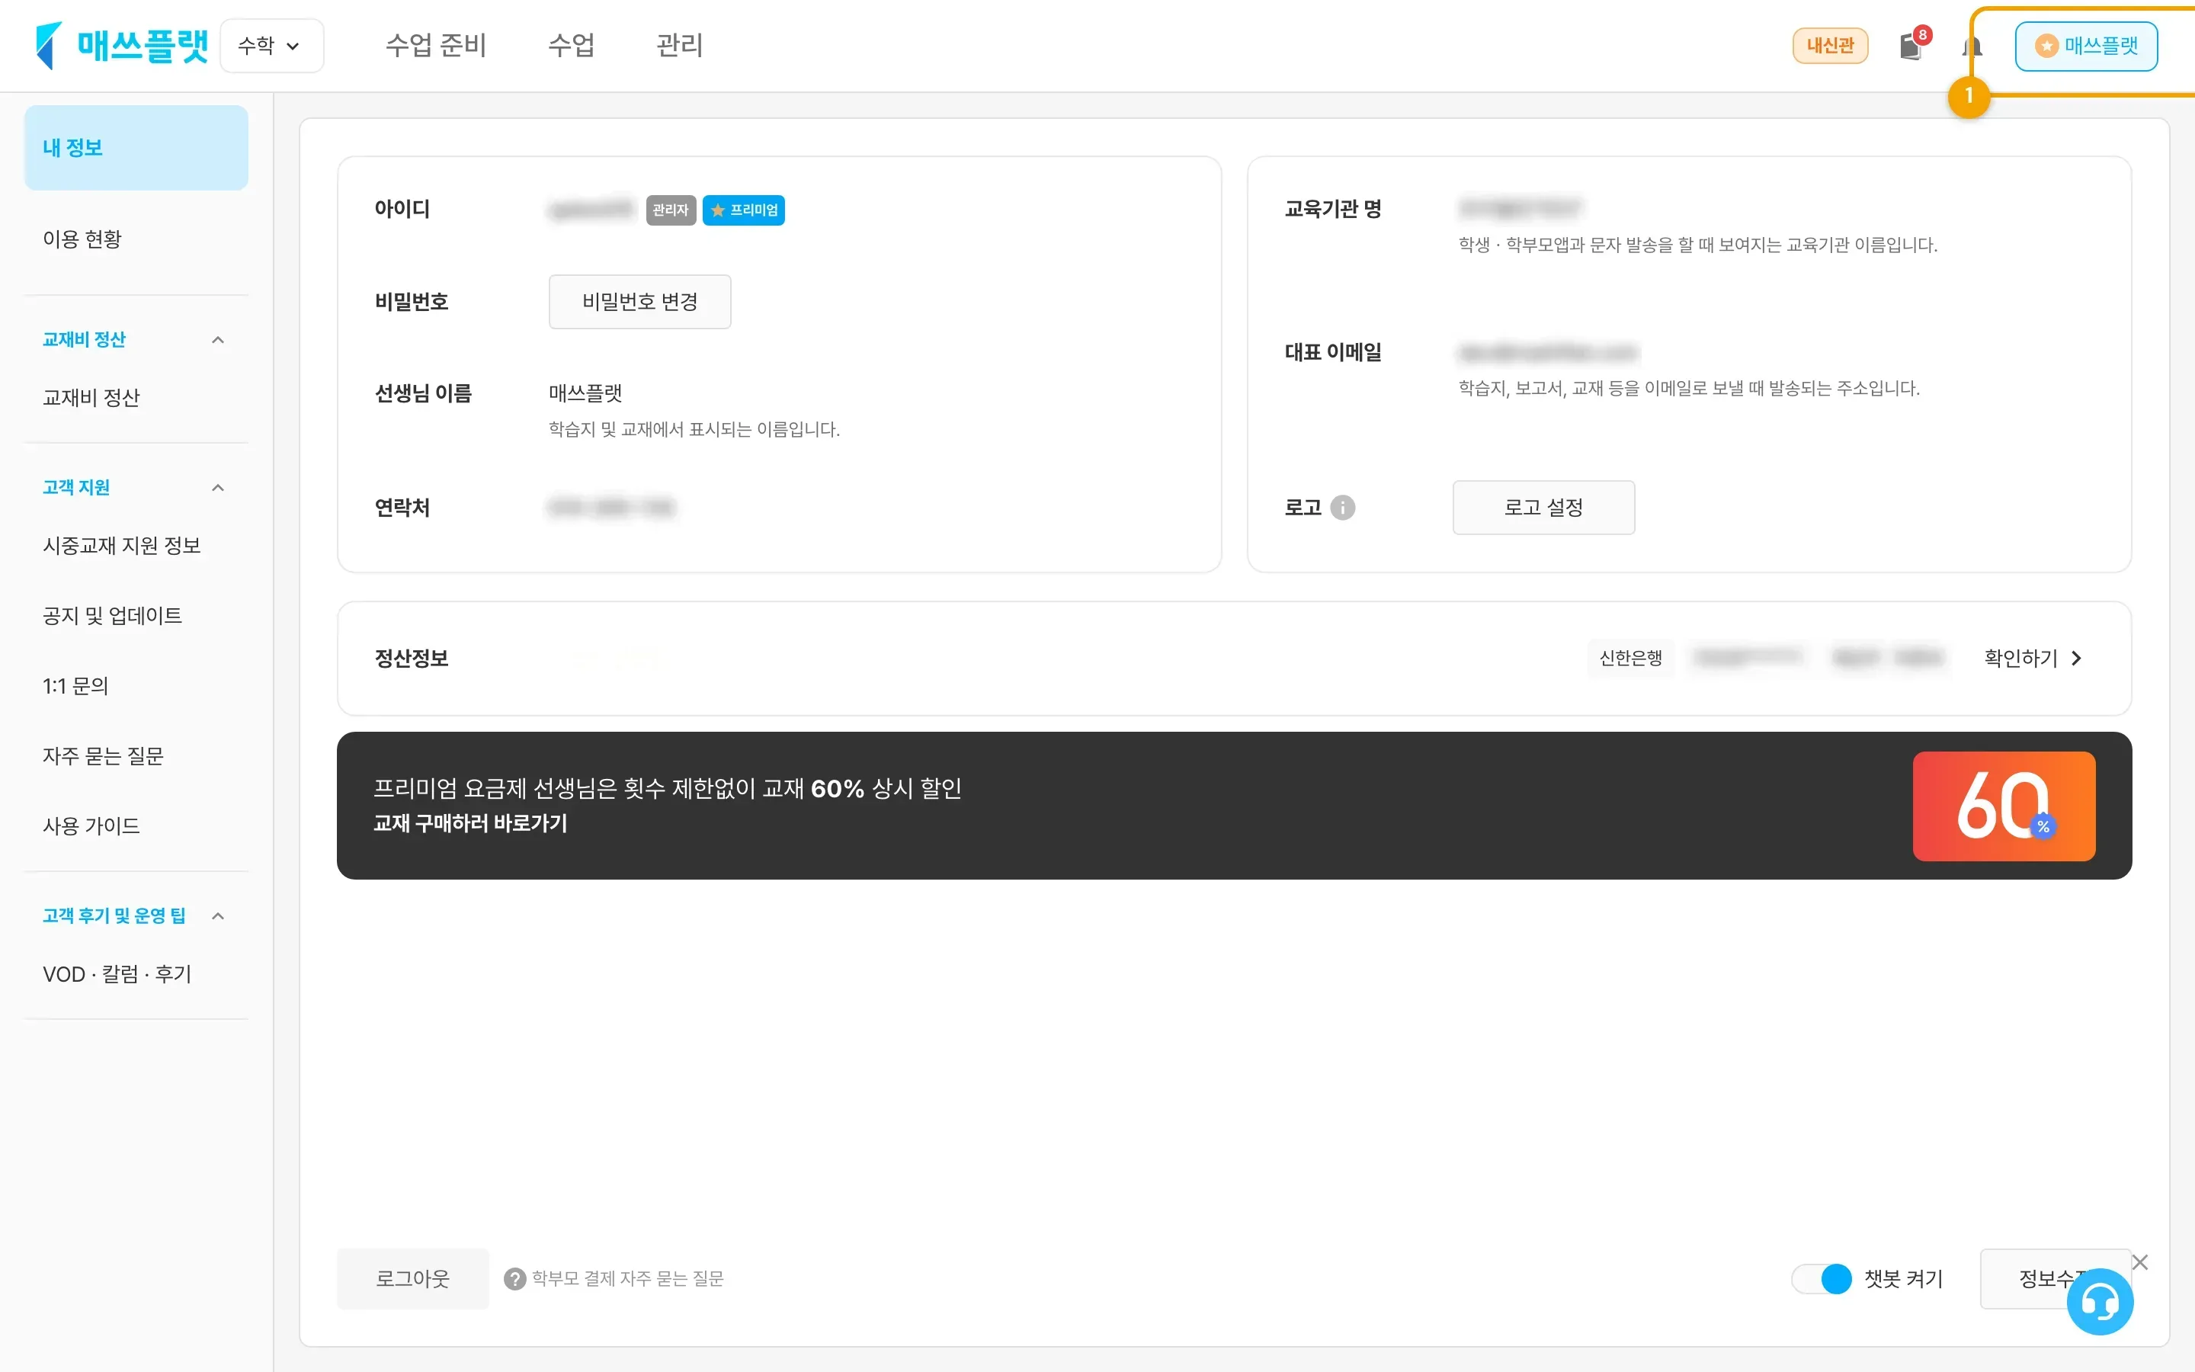The width and height of the screenshot is (2195, 1372).
Task: Click 로고 설정 button
Action: click(1544, 507)
